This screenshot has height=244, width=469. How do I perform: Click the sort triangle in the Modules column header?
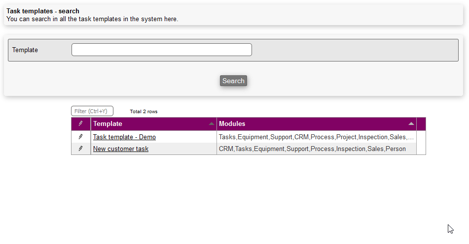coord(411,123)
